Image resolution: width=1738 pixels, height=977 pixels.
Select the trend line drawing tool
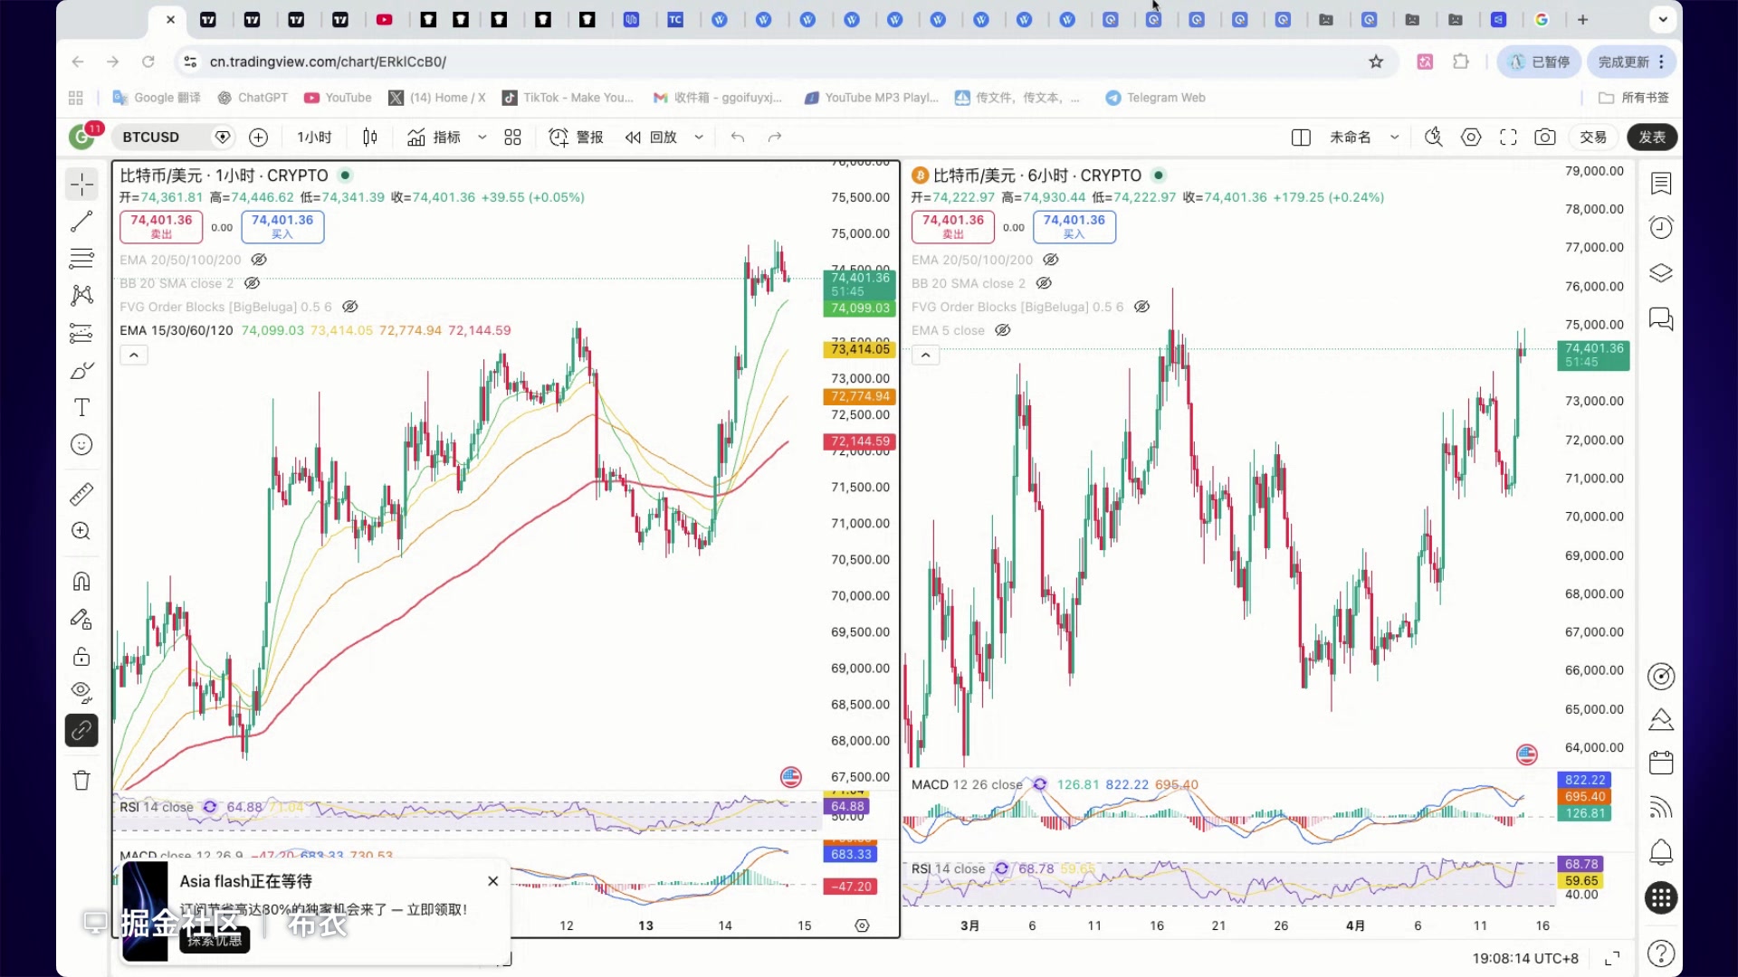(x=81, y=221)
